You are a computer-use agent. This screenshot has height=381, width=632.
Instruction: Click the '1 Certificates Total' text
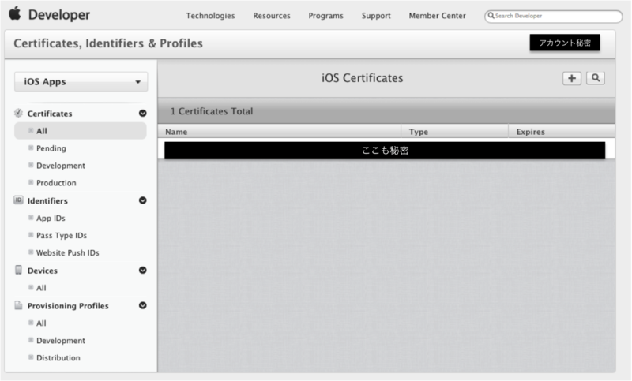pos(212,111)
